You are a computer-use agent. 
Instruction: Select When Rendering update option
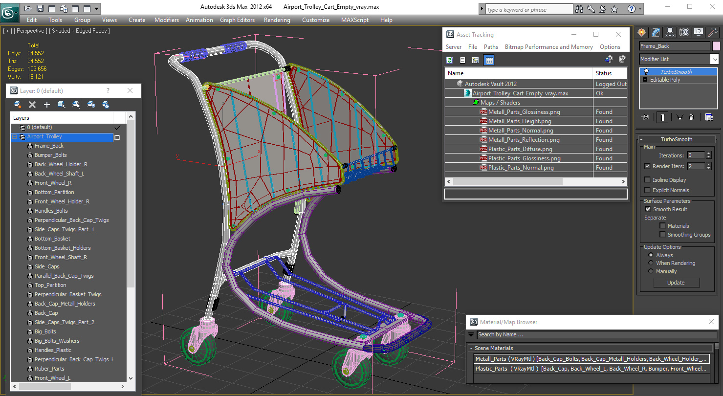pyautogui.click(x=651, y=263)
